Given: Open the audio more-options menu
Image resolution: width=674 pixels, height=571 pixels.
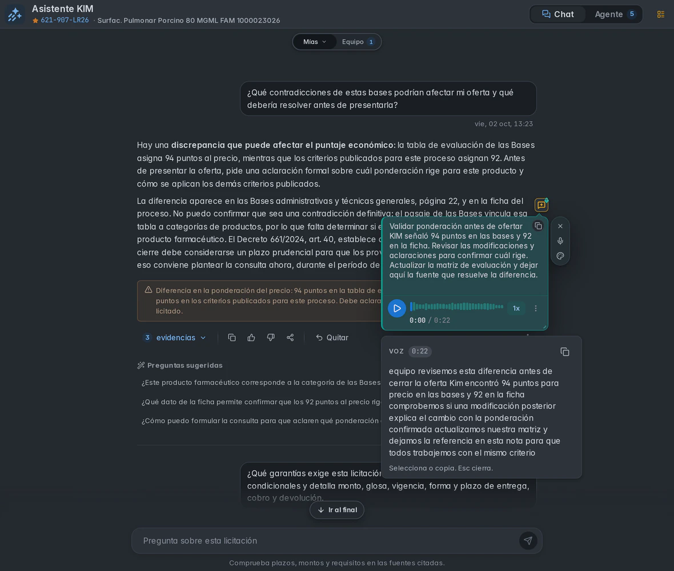Looking at the screenshot, I should coord(536,308).
